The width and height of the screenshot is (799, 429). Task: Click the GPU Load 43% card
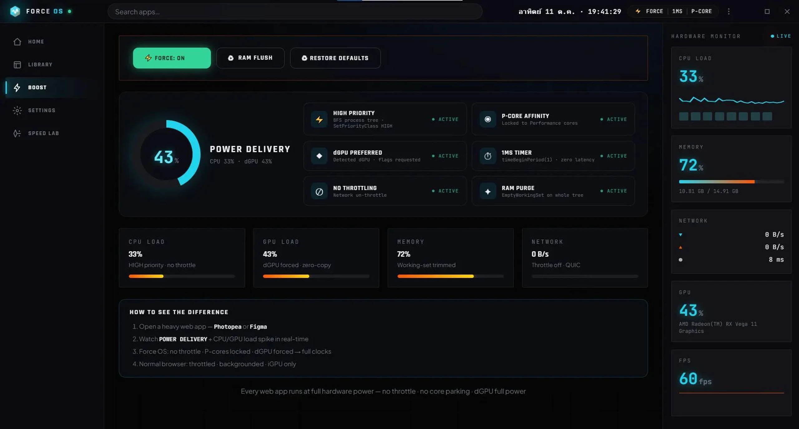coord(316,258)
